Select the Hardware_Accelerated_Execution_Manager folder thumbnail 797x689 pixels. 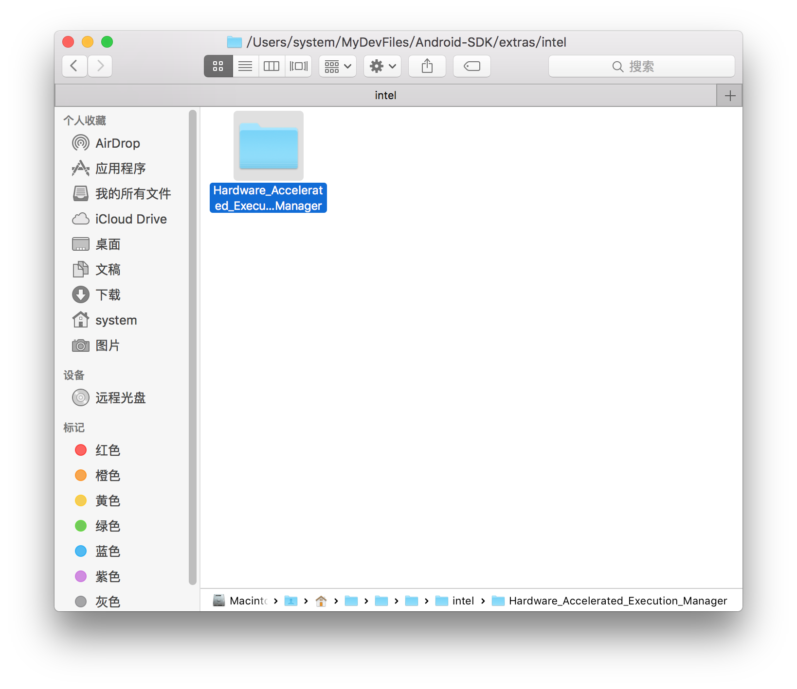tap(269, 146)
